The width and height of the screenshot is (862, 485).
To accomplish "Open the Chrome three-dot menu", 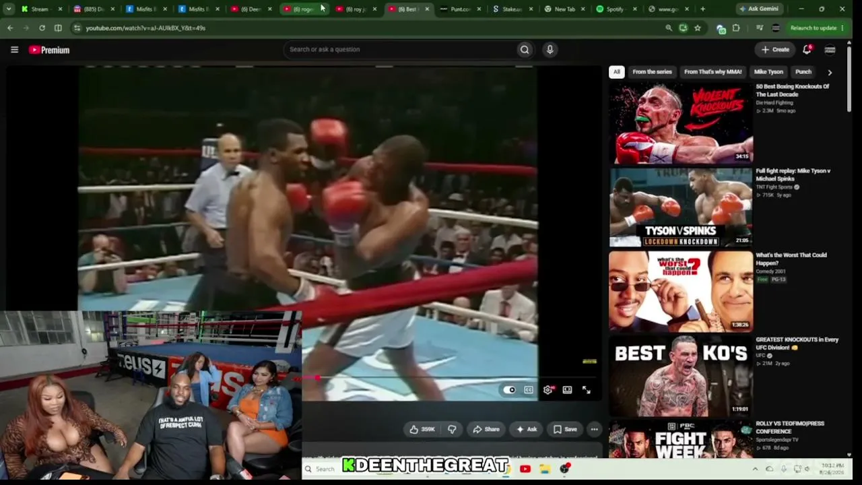I will [842, 28].
